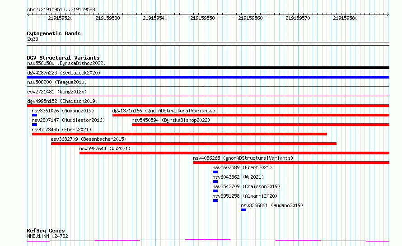Click the chr2:219159513..219159588 coordinate text
The image size is (402, 246).
(x=61, y=10)
